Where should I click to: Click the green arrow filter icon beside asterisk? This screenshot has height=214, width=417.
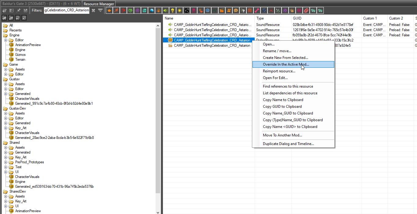tap(278, 10)
